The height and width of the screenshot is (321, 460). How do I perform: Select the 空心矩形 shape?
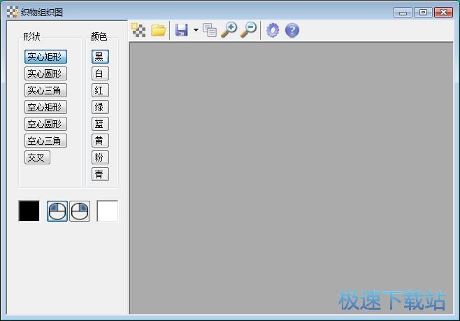point(45,107)
